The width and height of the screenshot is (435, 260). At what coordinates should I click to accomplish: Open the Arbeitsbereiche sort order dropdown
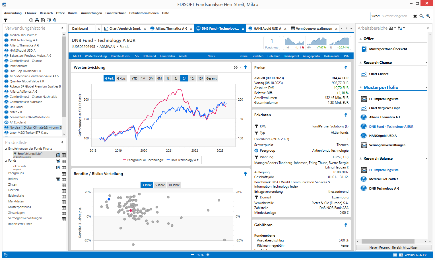tap(401, 28)
